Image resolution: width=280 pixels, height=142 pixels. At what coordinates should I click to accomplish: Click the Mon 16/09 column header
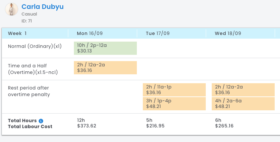(90, 33)
